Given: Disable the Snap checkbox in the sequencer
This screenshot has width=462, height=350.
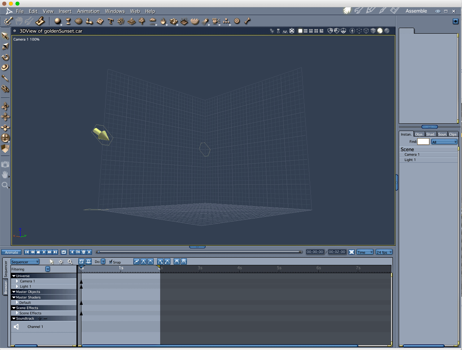Looking at the screenshot, I should [111, 262].
